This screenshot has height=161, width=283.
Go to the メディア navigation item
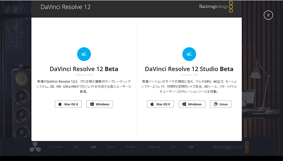pos(111,147)
